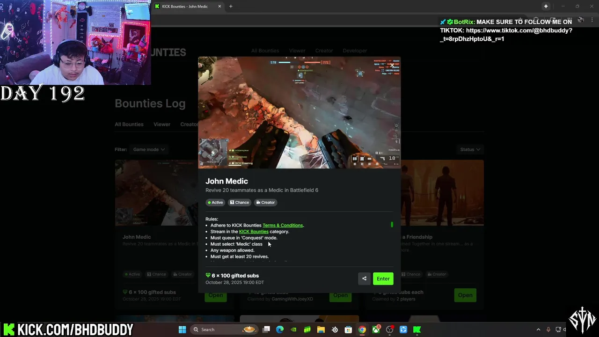Open the All Bounties top navigation item
Screen dimensions: 599x337
click(x=265, y=51)
